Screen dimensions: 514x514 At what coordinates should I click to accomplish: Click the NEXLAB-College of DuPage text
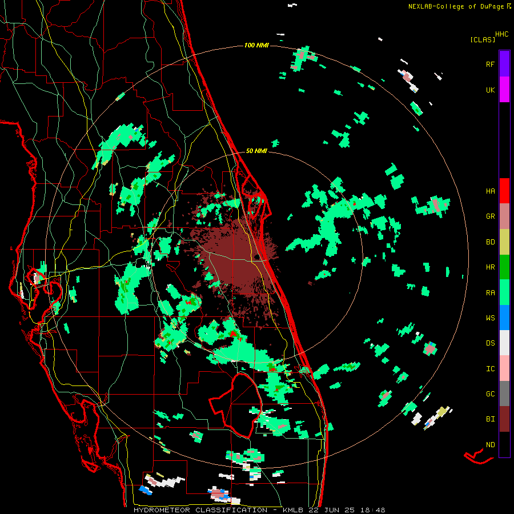coord(457,6)
